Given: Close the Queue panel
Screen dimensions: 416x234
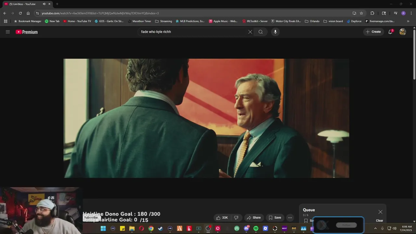Looking at the screenshot, I should 380,212.
